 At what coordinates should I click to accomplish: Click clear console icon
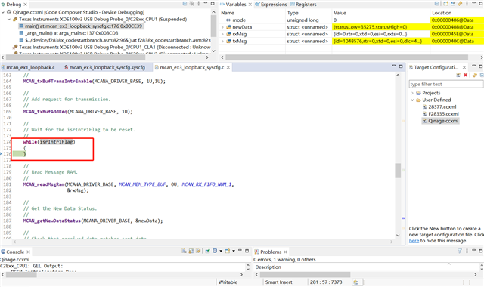pyautogui.click(x=184, y=251)
